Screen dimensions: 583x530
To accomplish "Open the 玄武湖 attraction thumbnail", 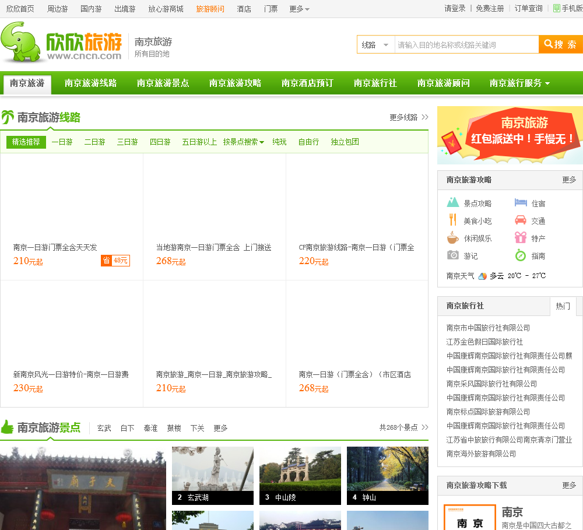I will click(x=213, y=476).
